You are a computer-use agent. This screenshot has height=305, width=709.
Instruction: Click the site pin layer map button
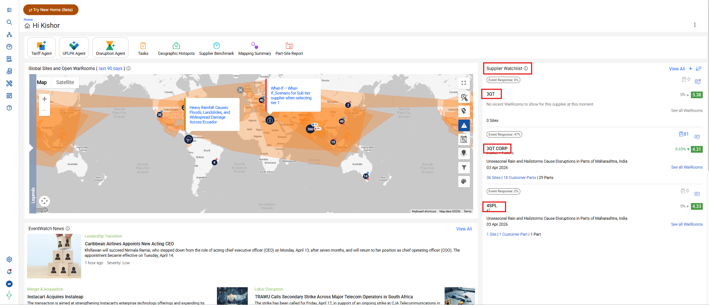(x=464, y=153)
